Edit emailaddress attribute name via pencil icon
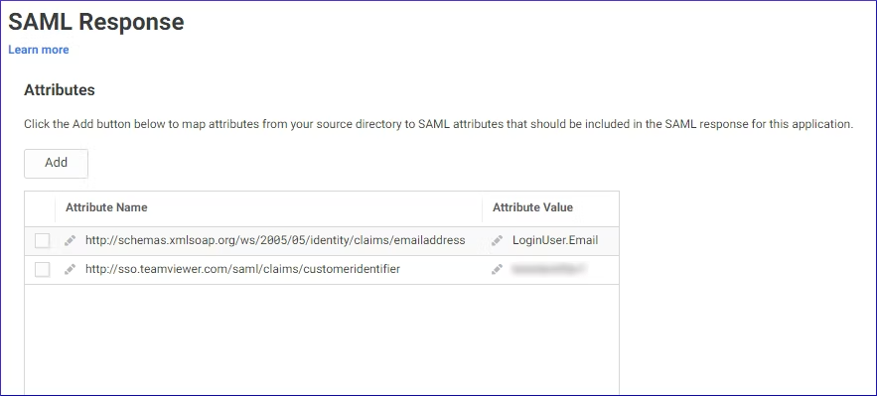 tap(70, 241)
